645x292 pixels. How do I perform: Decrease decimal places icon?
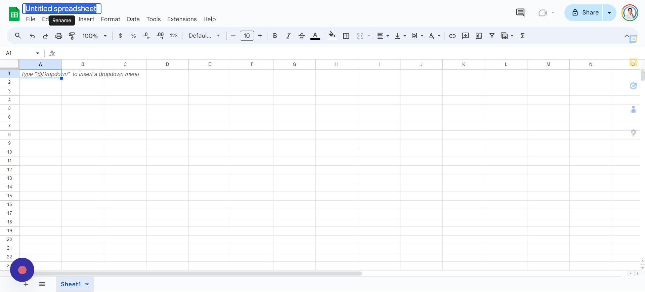[x=147, y=36]
